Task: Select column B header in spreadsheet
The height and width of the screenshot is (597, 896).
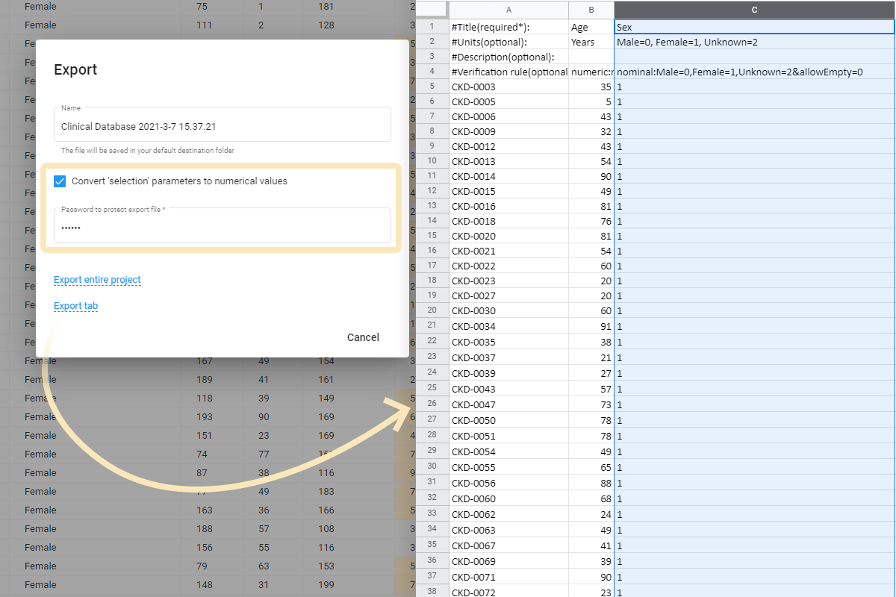Action: pyautogui.click(x=591, y=10)
